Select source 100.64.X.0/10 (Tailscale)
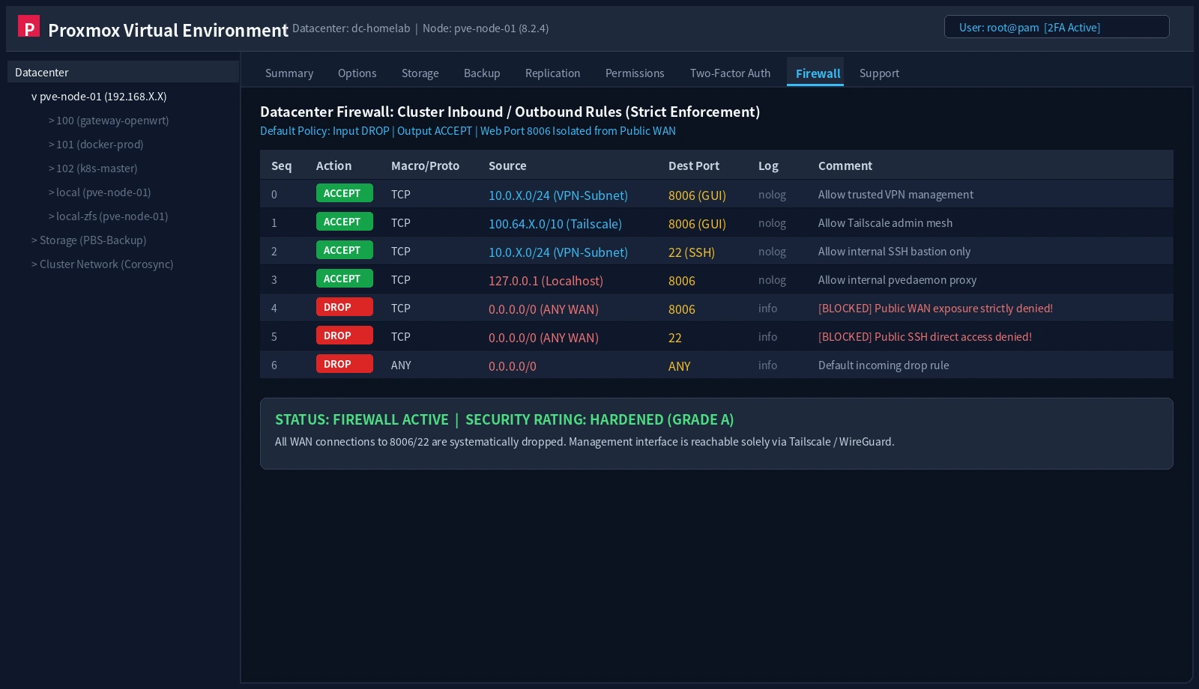Image resolution: width=1199 pixels, height=689 pixels. (555, 223)
